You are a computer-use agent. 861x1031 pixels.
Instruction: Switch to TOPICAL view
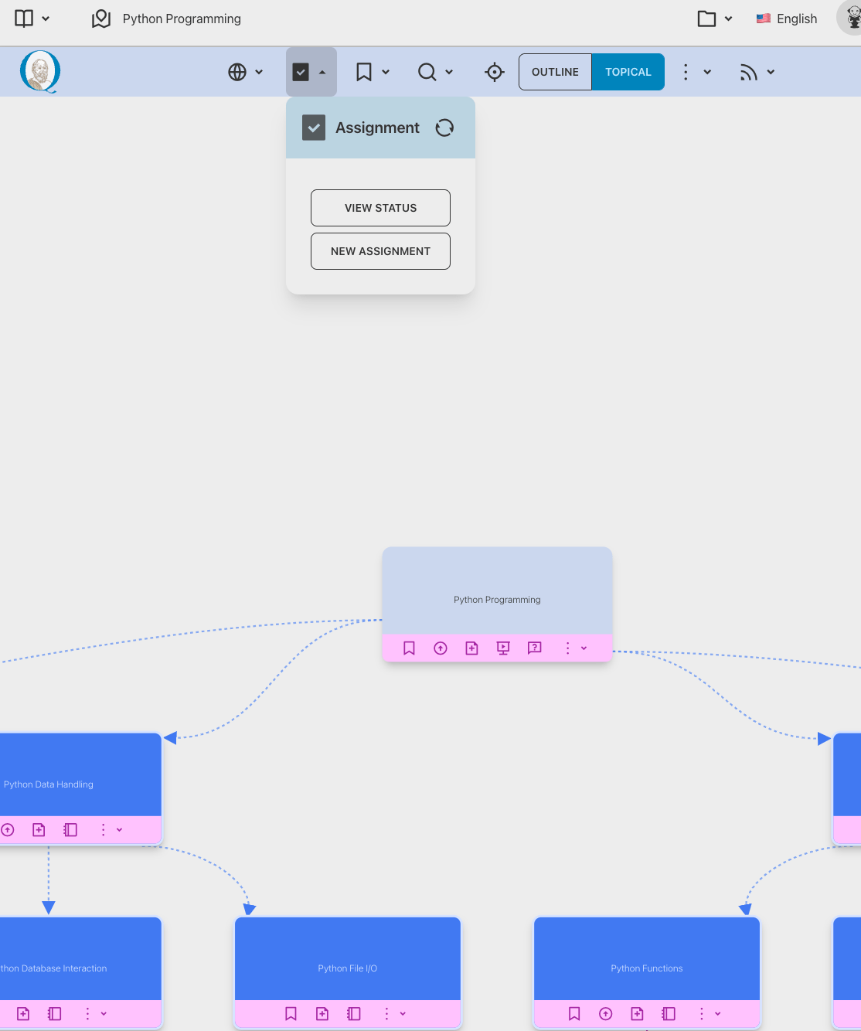pyautogui.click(x=628, y=72)
